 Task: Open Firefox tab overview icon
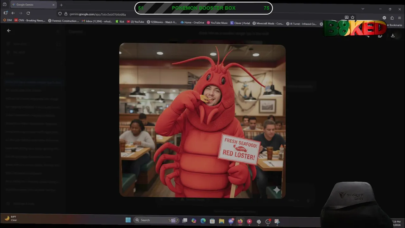(4, 5)
